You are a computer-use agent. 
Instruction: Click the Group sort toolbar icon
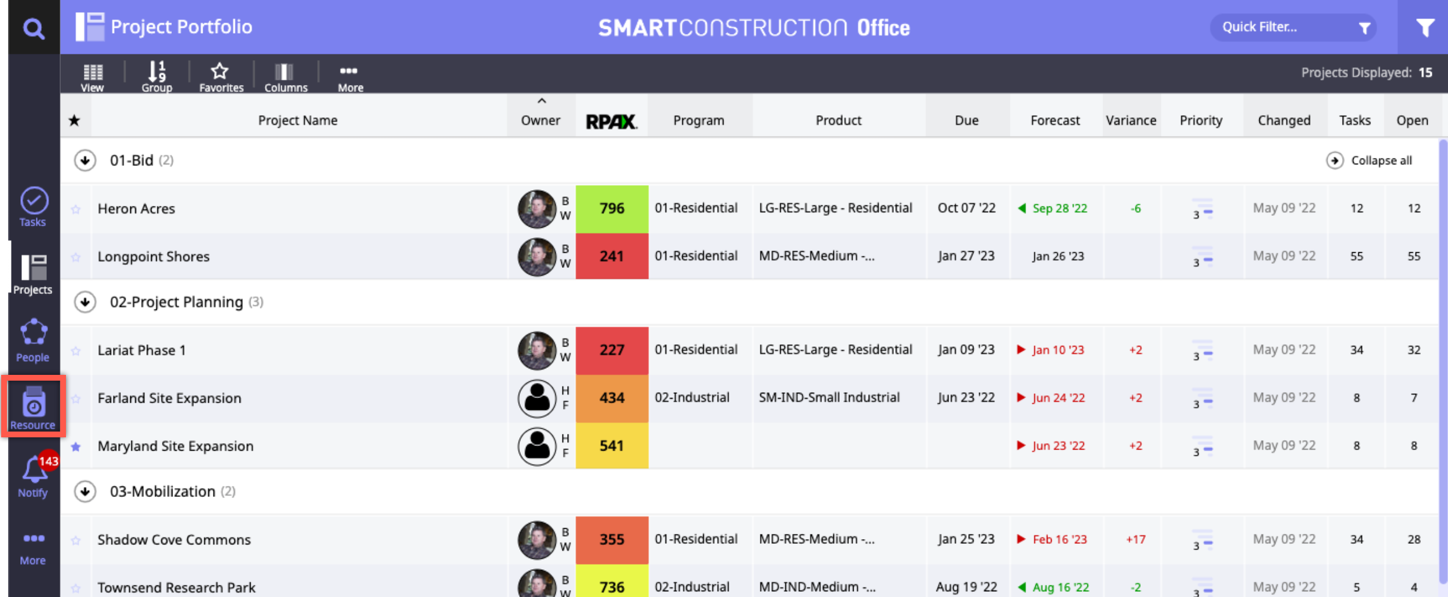(x=157, y=76)
